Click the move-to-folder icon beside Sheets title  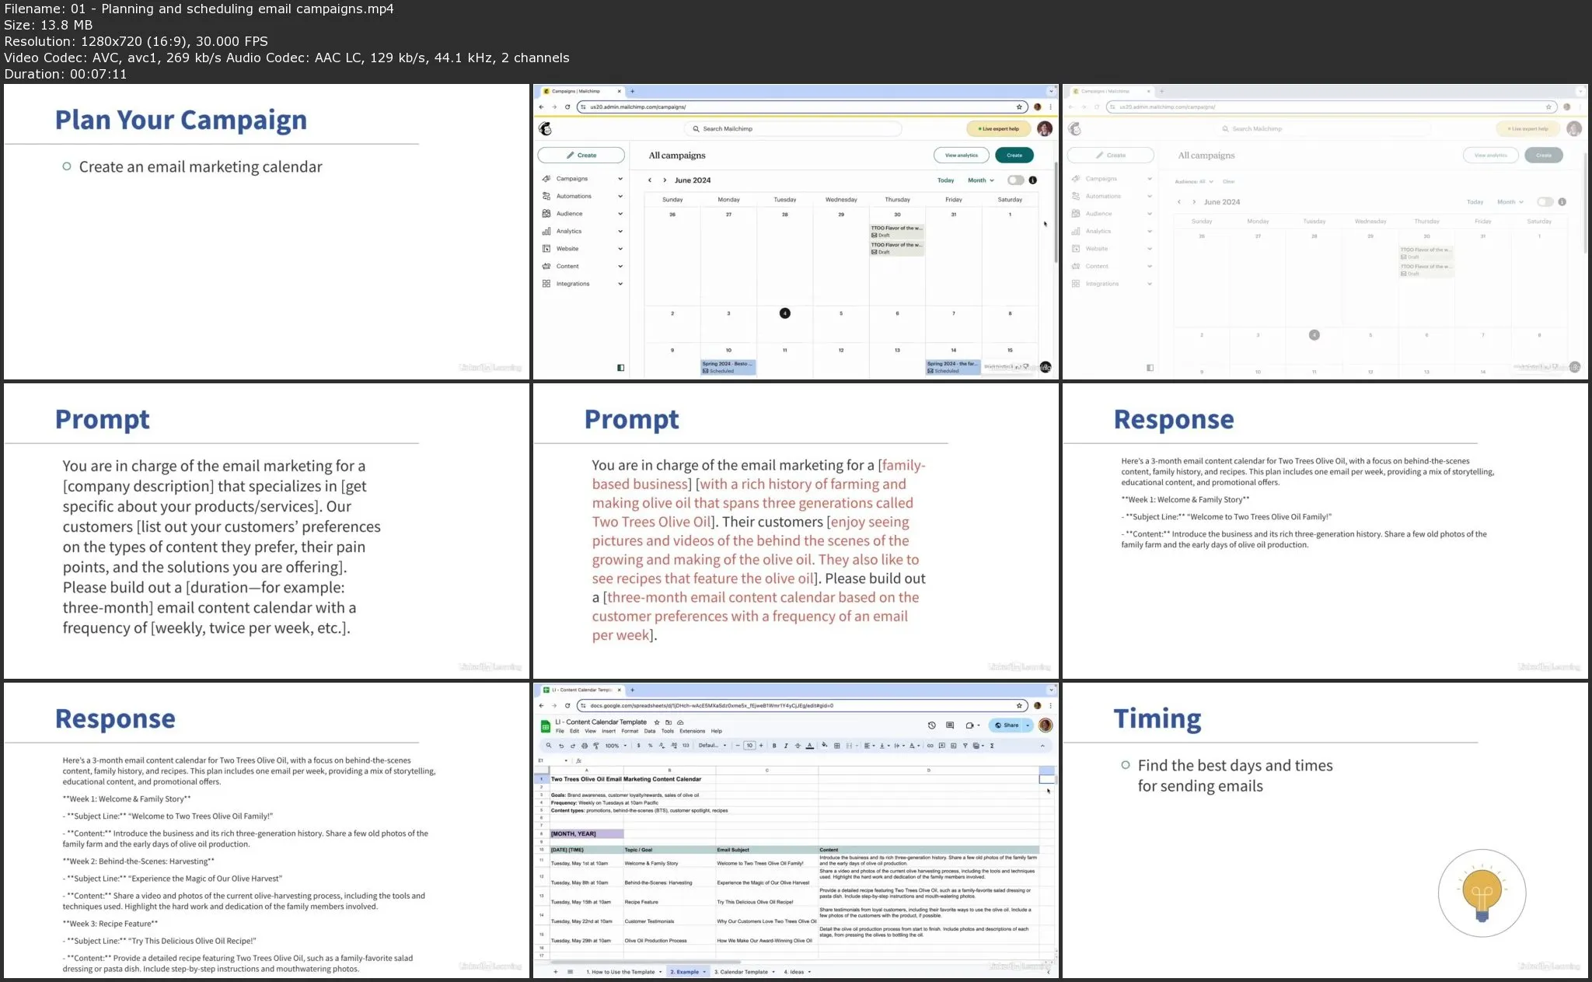click(669, 722)
